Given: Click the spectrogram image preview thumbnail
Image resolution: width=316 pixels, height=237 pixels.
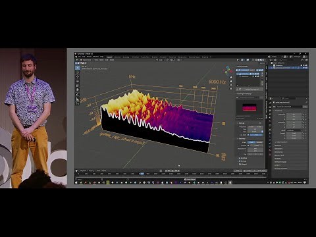Looking at the screenshot, I should (250, 108).
